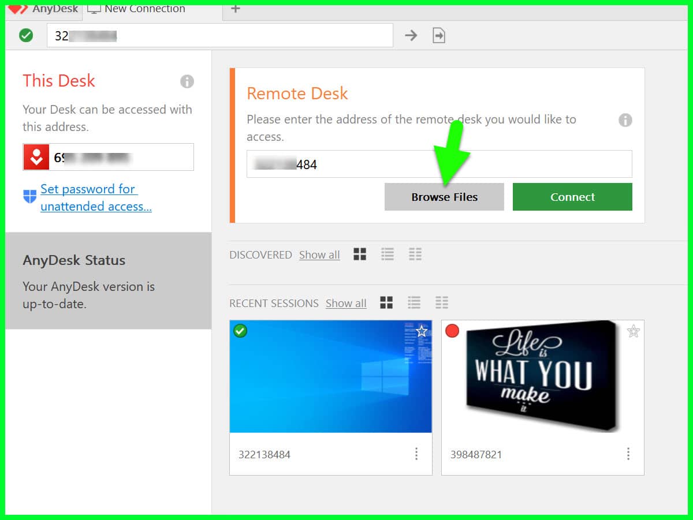
Task: Click Show all next to Discovered
Action: [319, 255]
